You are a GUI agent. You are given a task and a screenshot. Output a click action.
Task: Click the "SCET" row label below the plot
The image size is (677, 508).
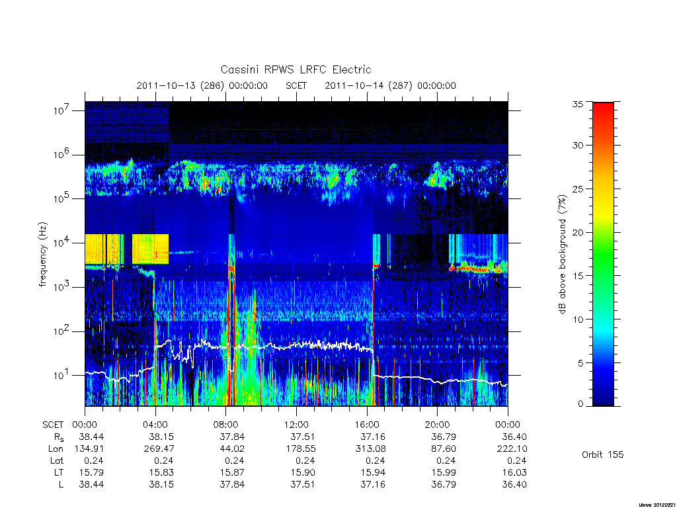pyautogui.click(x=53, y=425)
